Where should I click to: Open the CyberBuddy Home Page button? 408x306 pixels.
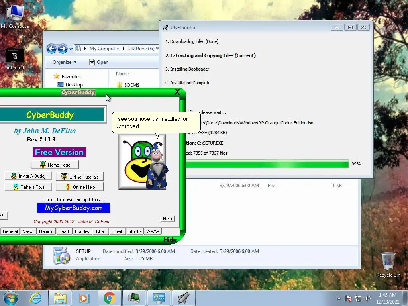pyautogui.click(x=55, y=165)
